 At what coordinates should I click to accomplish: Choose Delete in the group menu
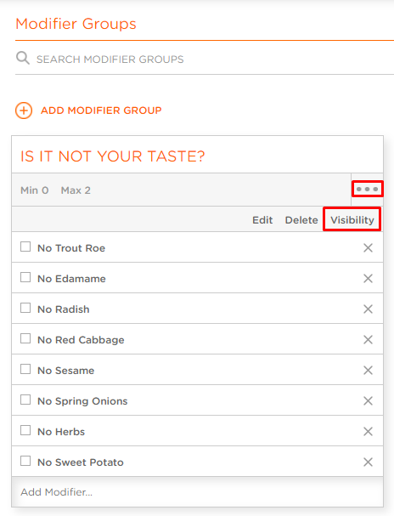pos(301,220)
